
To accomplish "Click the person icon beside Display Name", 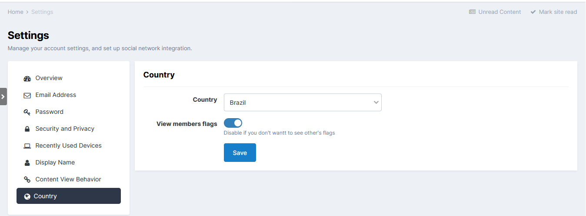I will [x=27, y=163].
